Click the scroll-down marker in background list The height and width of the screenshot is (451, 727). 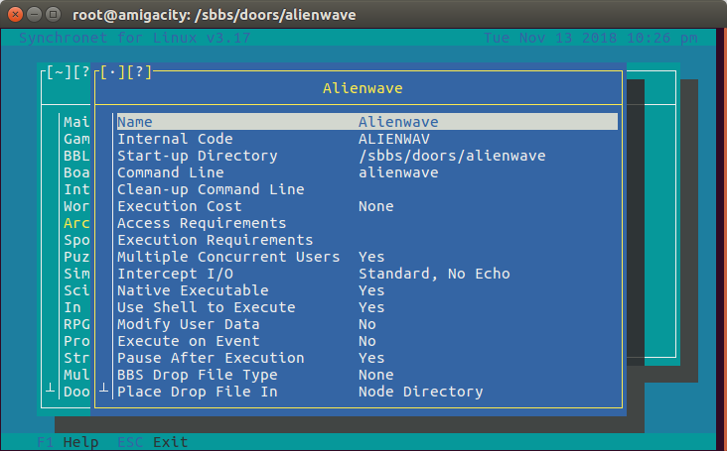pyautogui.click(x=50, y=389)
